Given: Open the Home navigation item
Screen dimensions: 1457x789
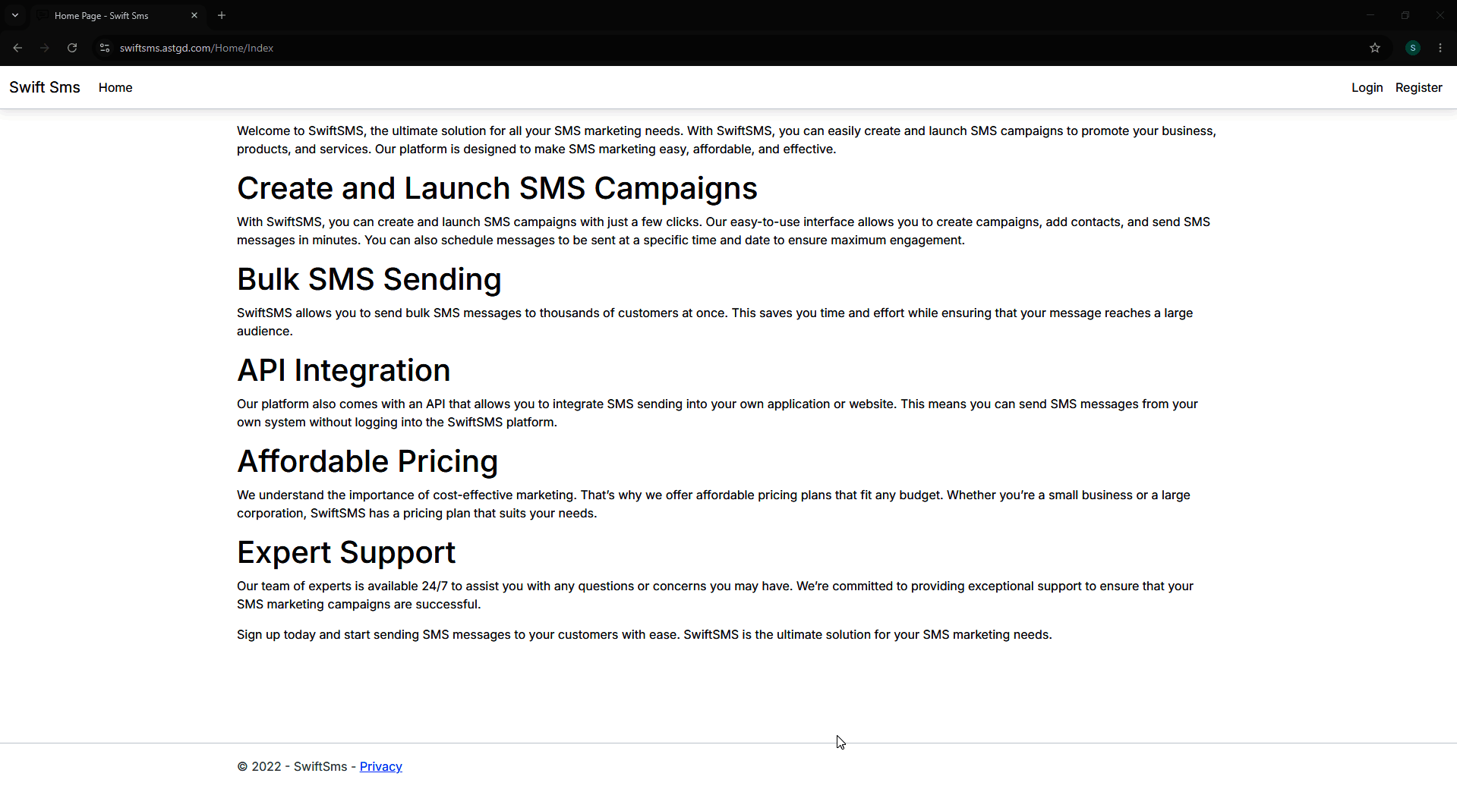Looking at the screenshot, I should click(115, 87).
